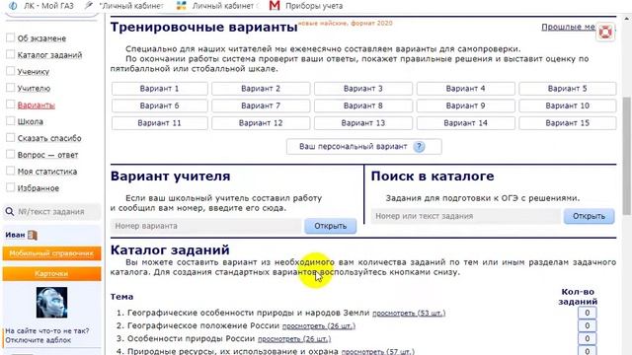Tick the checkbox beside Об экзамене
Image resolution: width=632 pixels, height=355 pixels.
tap(11, 37)
